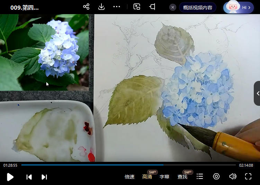Open the 高清 quality selector
The image size is (260, 185).
[147, 177]
